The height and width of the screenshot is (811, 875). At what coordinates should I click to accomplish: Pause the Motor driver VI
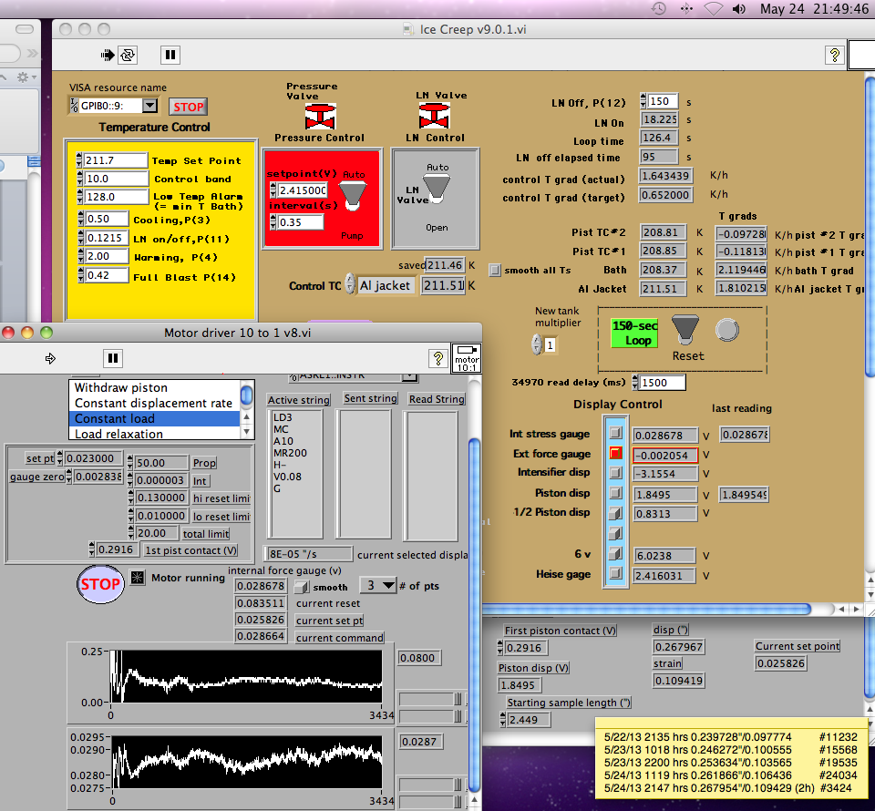tap(112, 358)
